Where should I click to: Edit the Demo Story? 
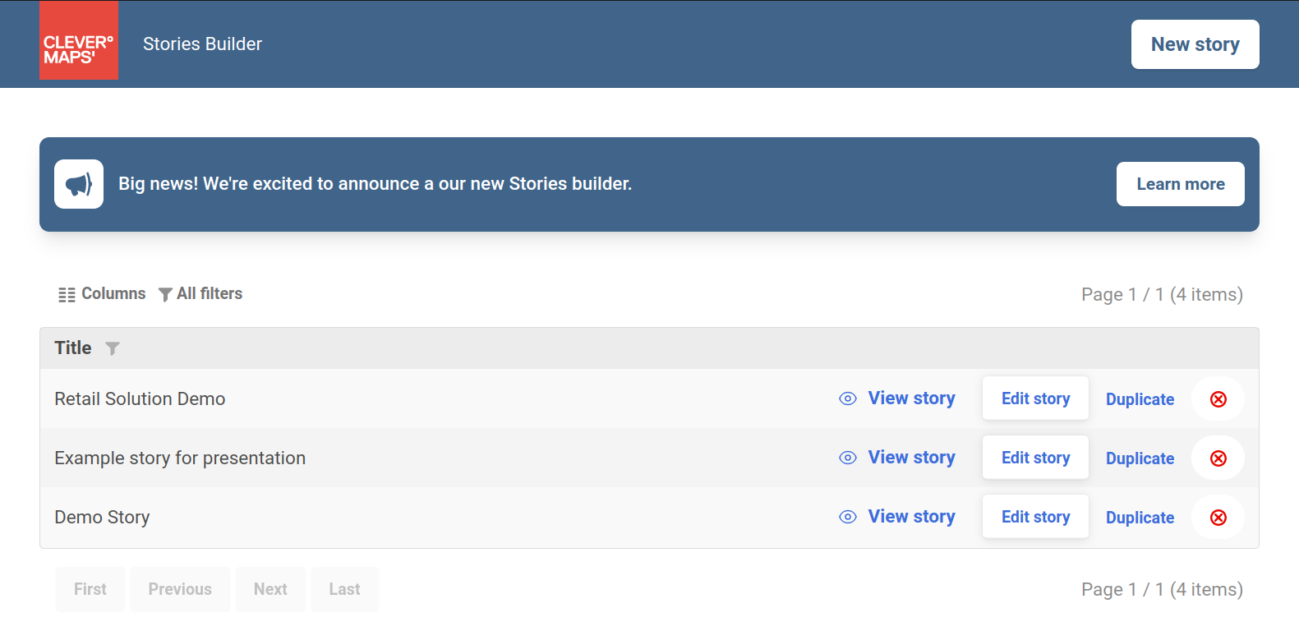click(1035, 517)
